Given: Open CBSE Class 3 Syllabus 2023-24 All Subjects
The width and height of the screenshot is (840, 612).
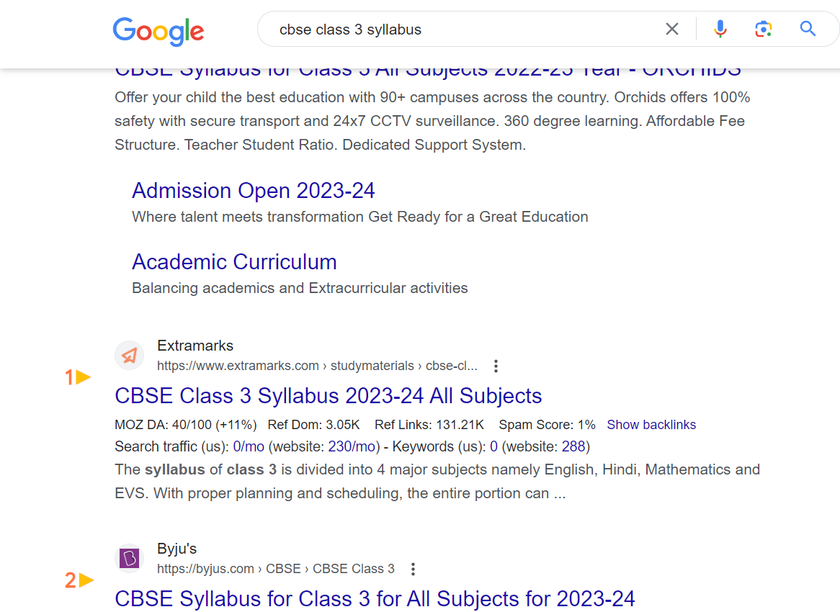Looking at the screenshot, I should (x=329, y=396).
